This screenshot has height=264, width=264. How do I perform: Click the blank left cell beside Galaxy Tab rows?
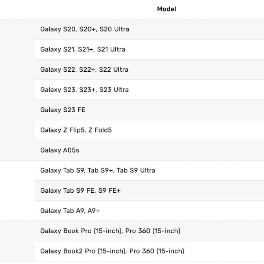(18, 191)
